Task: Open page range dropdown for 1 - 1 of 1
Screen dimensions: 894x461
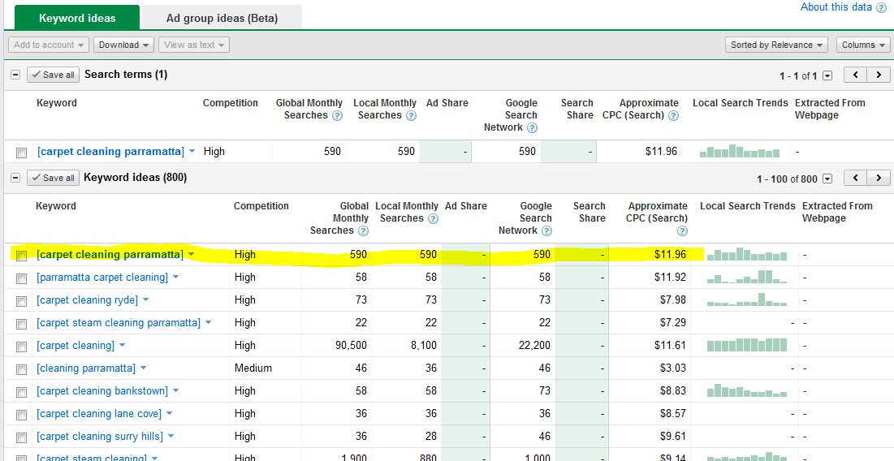Action: [827, 75]
